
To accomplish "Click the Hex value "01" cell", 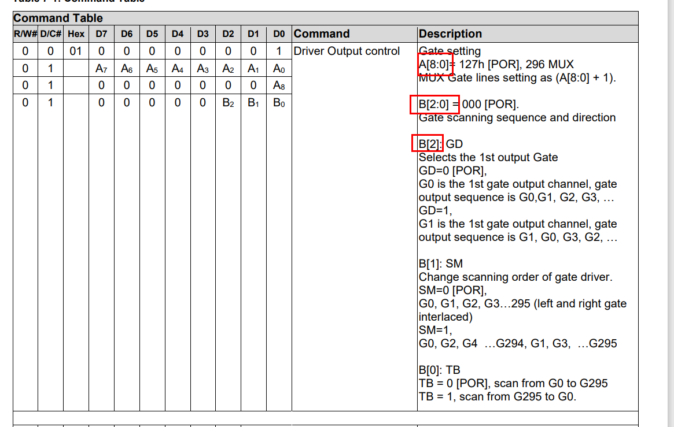I will [x=76, y=51].
